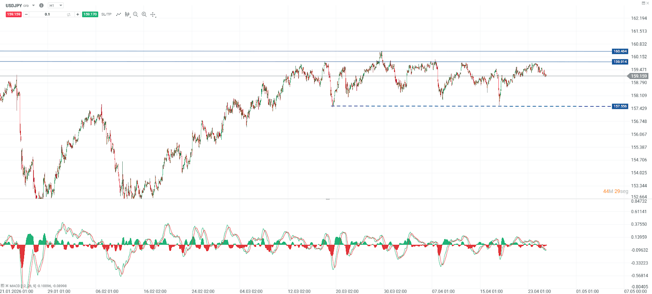Increase trade volume with plus button
Screen dimensions: 652x294
pyautogui.click(x=77, y=14)
